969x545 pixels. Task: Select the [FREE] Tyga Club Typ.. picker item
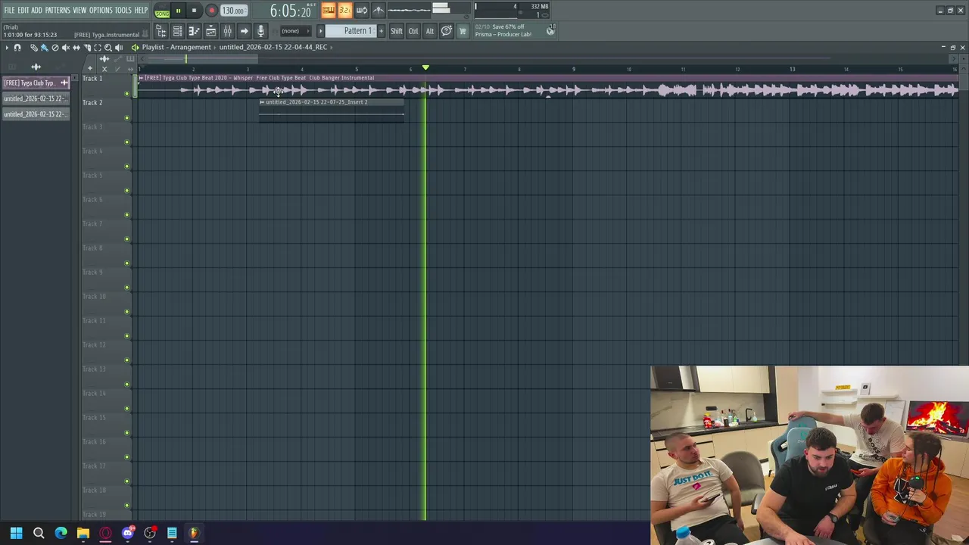pos(36,83)
